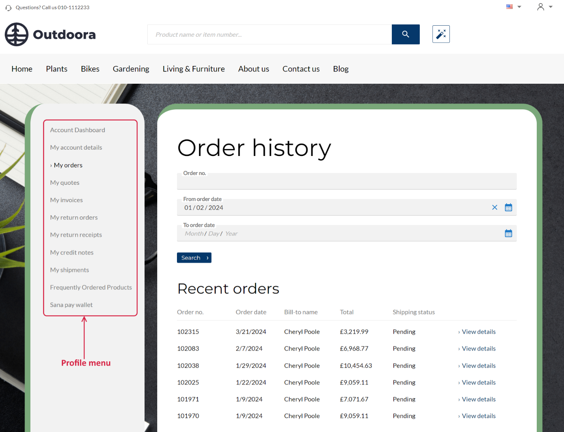Open Frequently Ordered Products page
564x432 pixels.
[91, 287]
